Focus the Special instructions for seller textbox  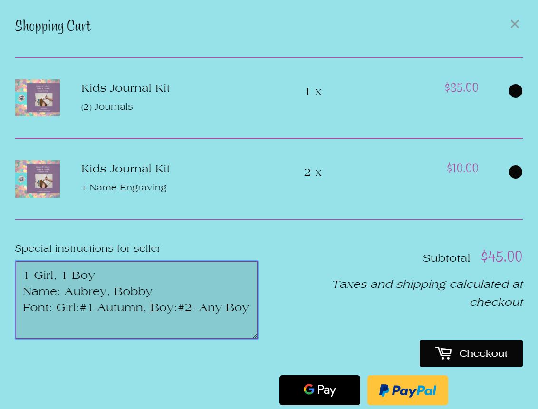[136, 300]
